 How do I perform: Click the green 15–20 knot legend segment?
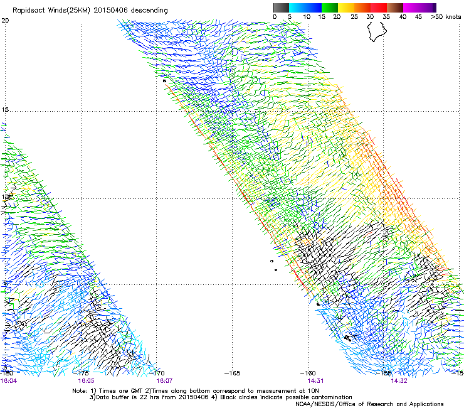click(x=330, y=8)
